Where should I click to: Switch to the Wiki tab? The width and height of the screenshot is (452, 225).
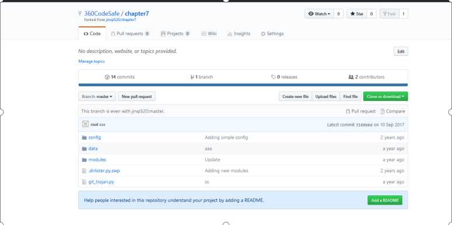point(209,34)
